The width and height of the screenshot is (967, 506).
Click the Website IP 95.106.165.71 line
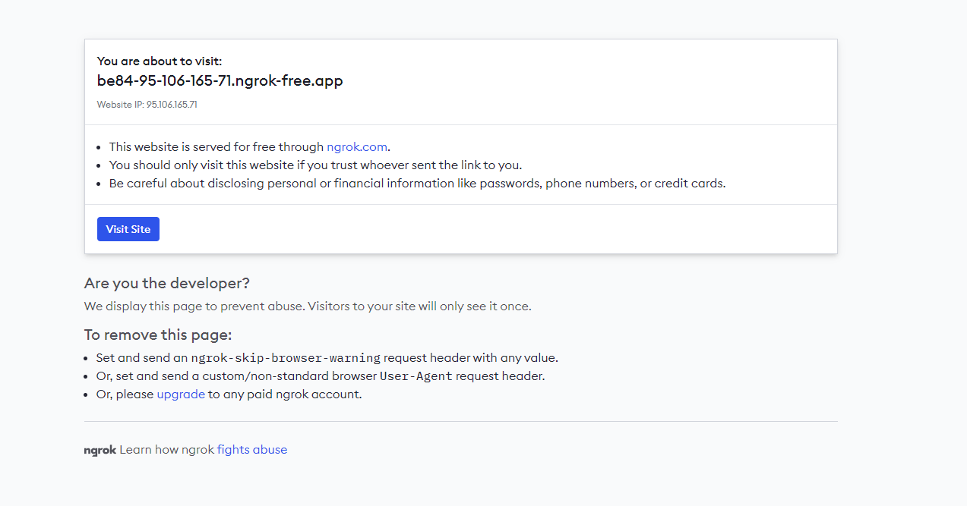click(147, 105)
